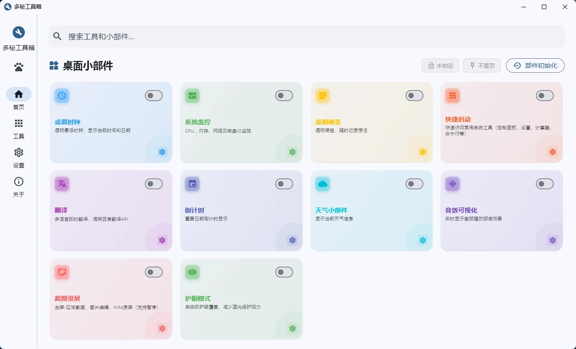Open 快捷启动 settings gear

(x=553, y=152)
